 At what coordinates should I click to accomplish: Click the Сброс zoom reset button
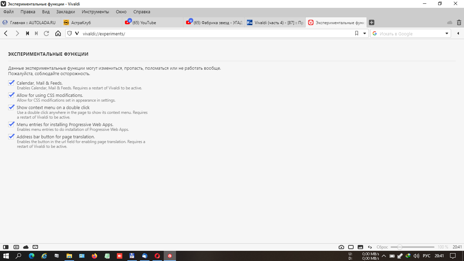[x=382, y=247]
